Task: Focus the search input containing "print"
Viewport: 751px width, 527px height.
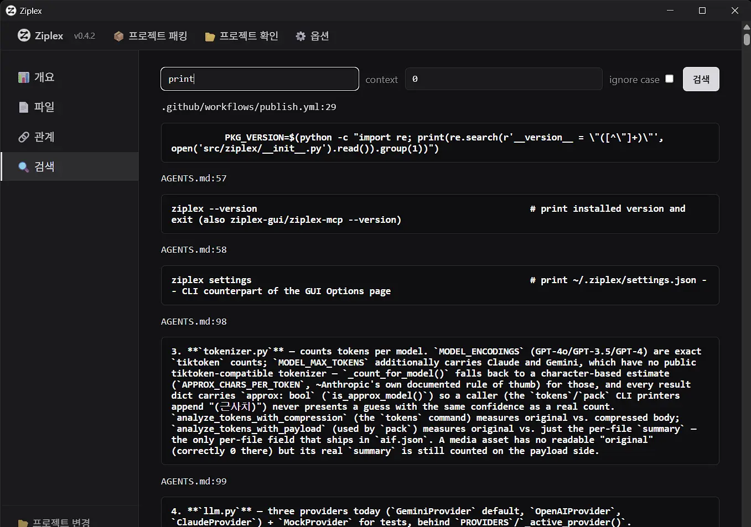Action: click(260, 79)
